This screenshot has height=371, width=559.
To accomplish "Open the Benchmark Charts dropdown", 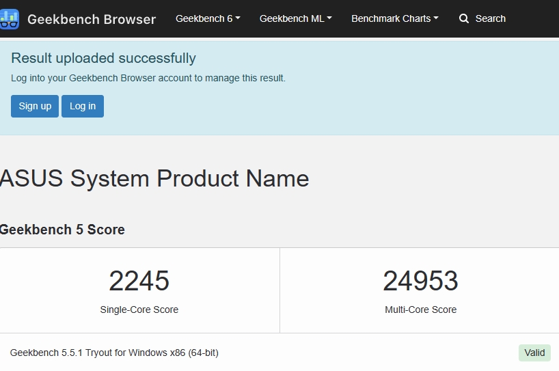I will coord(395,18).
